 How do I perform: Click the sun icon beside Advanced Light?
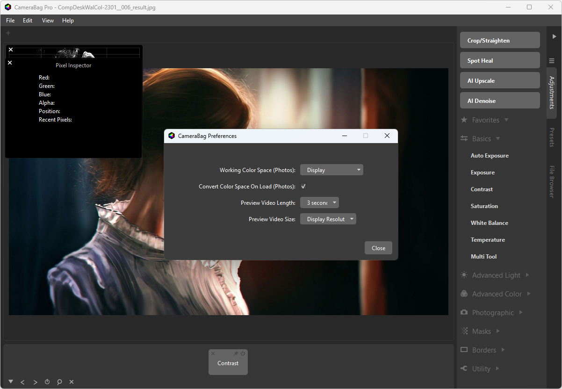(x=464, y=275)
